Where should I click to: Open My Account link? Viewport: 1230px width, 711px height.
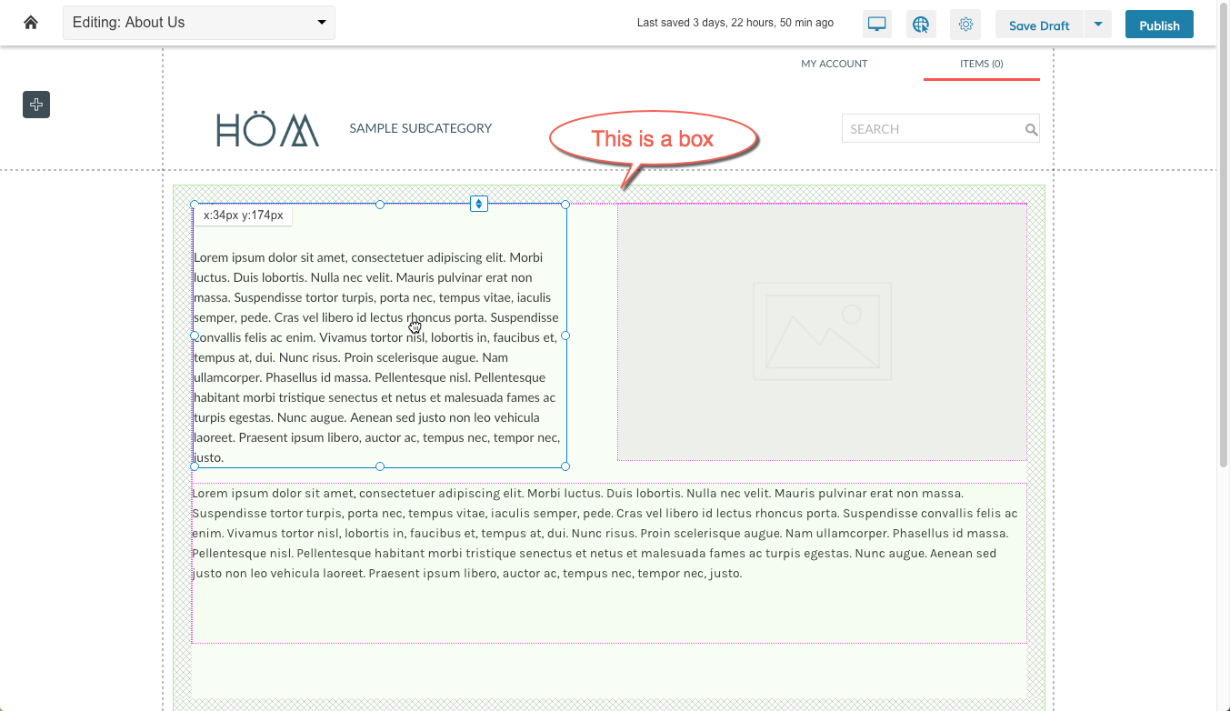[834, 64]
